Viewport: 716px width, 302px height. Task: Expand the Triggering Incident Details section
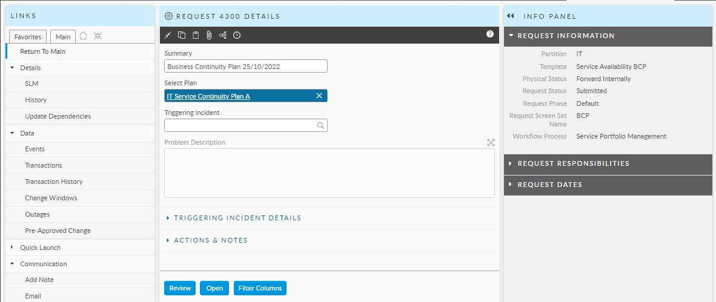(x=237, y=218)
